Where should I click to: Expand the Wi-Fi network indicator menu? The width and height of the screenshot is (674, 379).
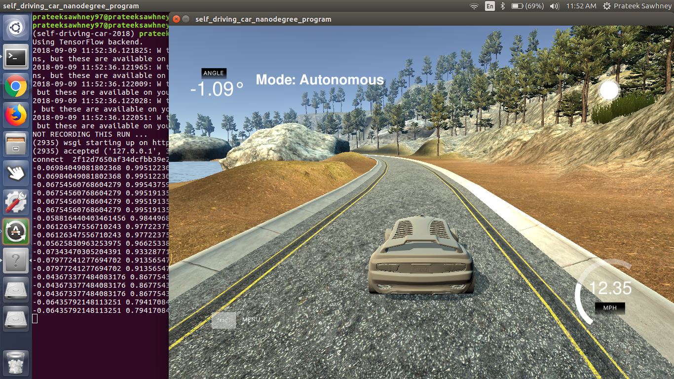[474, 6]
